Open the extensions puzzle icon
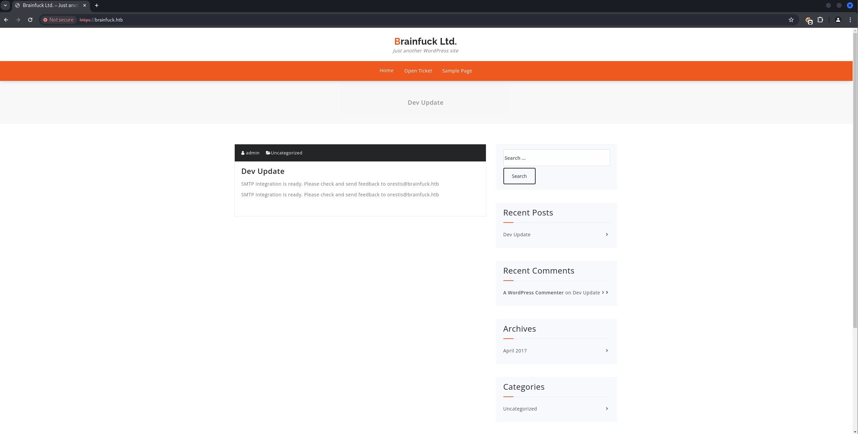 point(820,20)
